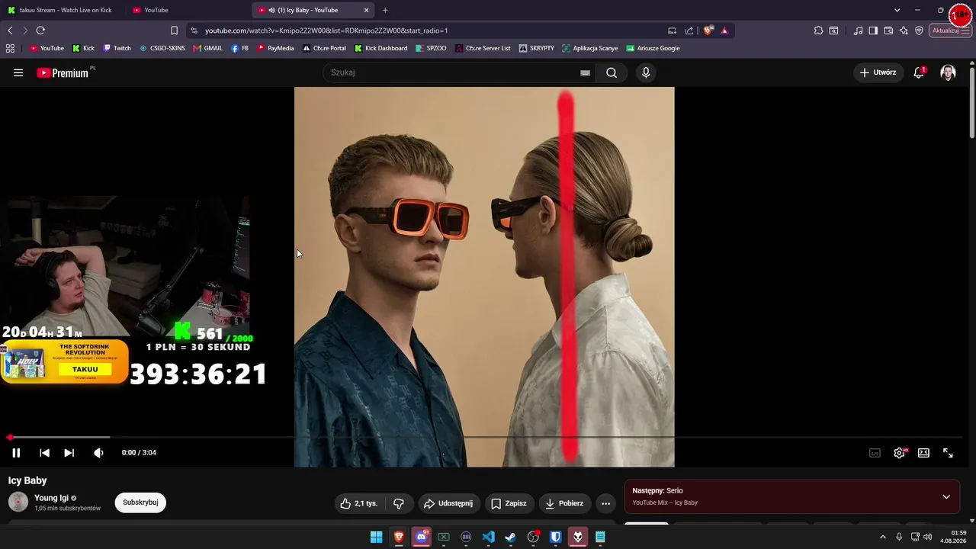This screenshot has height=549, width=976.
Task: Open the Young Igi channel avatar
Action: click(x=18, y=502)
